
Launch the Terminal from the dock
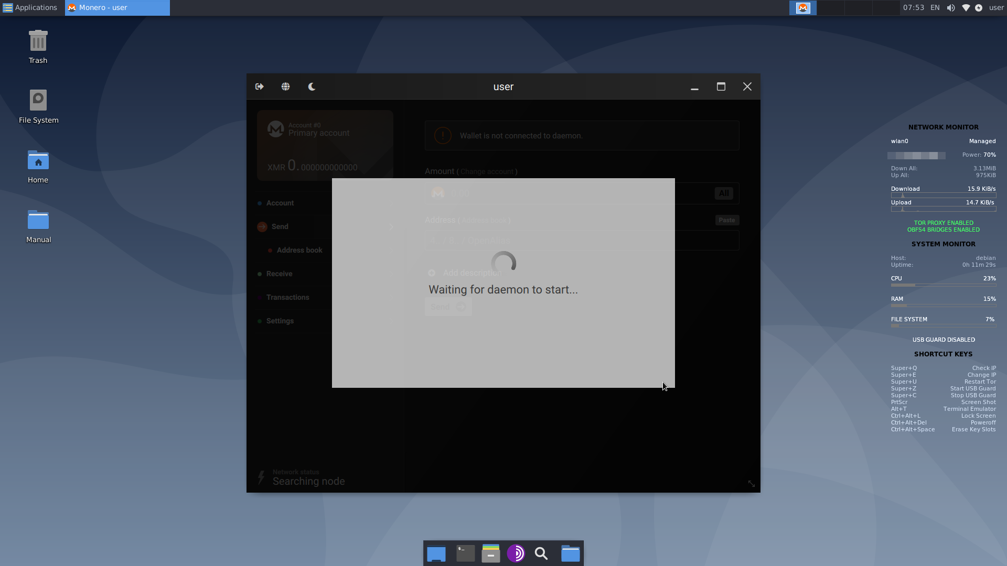465,553
